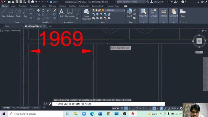Image resolution: width=208 pixels, height=117 pixels.
Task: Select the Copy tool
Action: click(38, 14)
